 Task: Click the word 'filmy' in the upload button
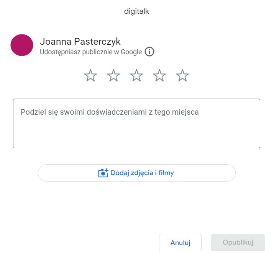(x=166, y=173)
